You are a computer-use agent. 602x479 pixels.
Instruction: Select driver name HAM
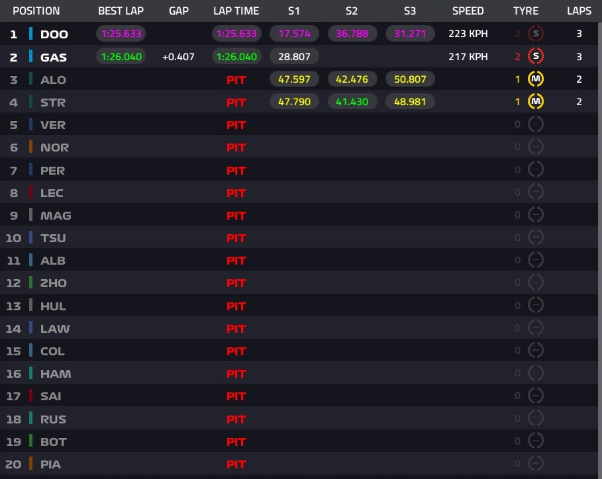pos(56,374)
